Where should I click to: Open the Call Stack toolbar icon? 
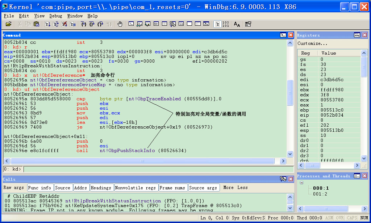click(173, 24)
